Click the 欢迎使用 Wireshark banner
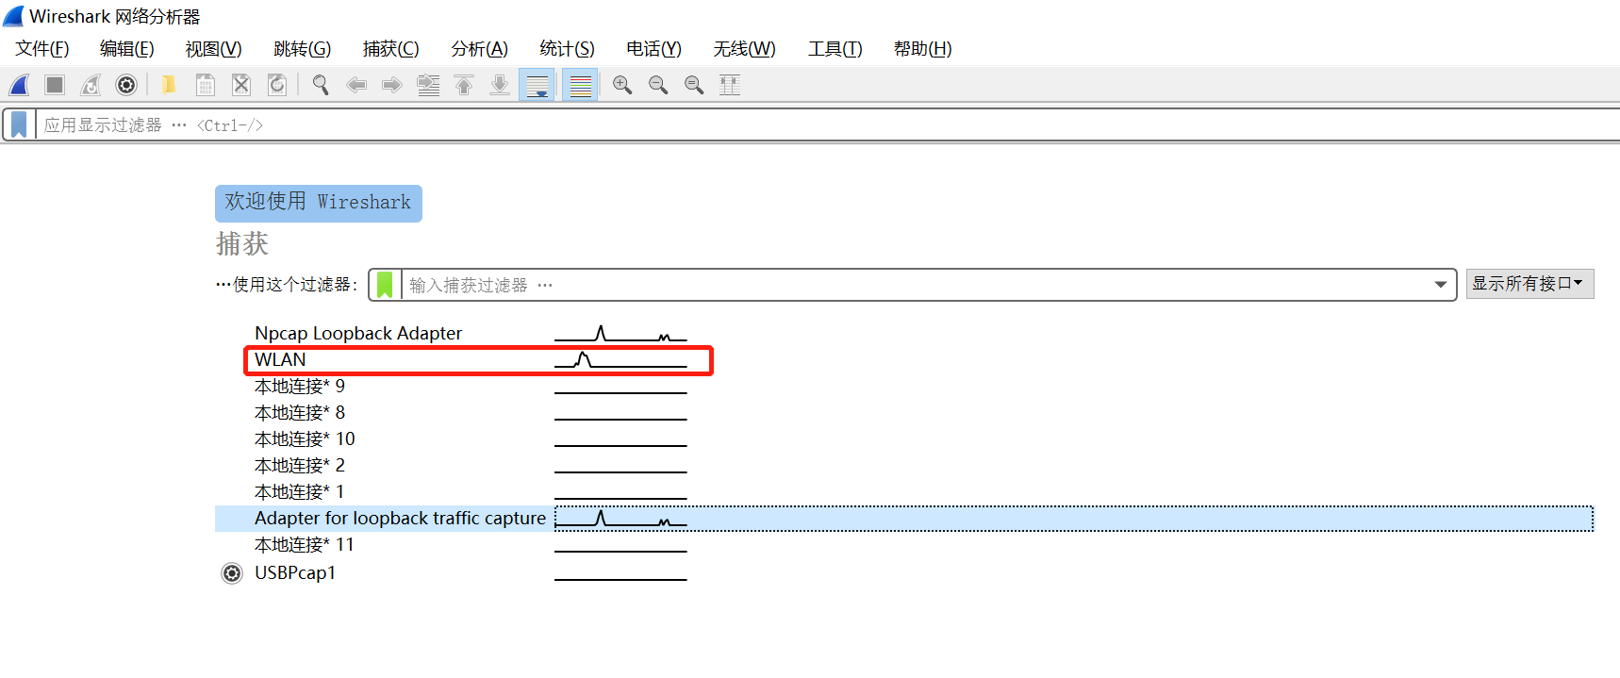 click(x=319, y=203)
